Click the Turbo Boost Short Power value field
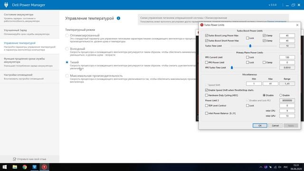304x171 pixels. (287, 41)
